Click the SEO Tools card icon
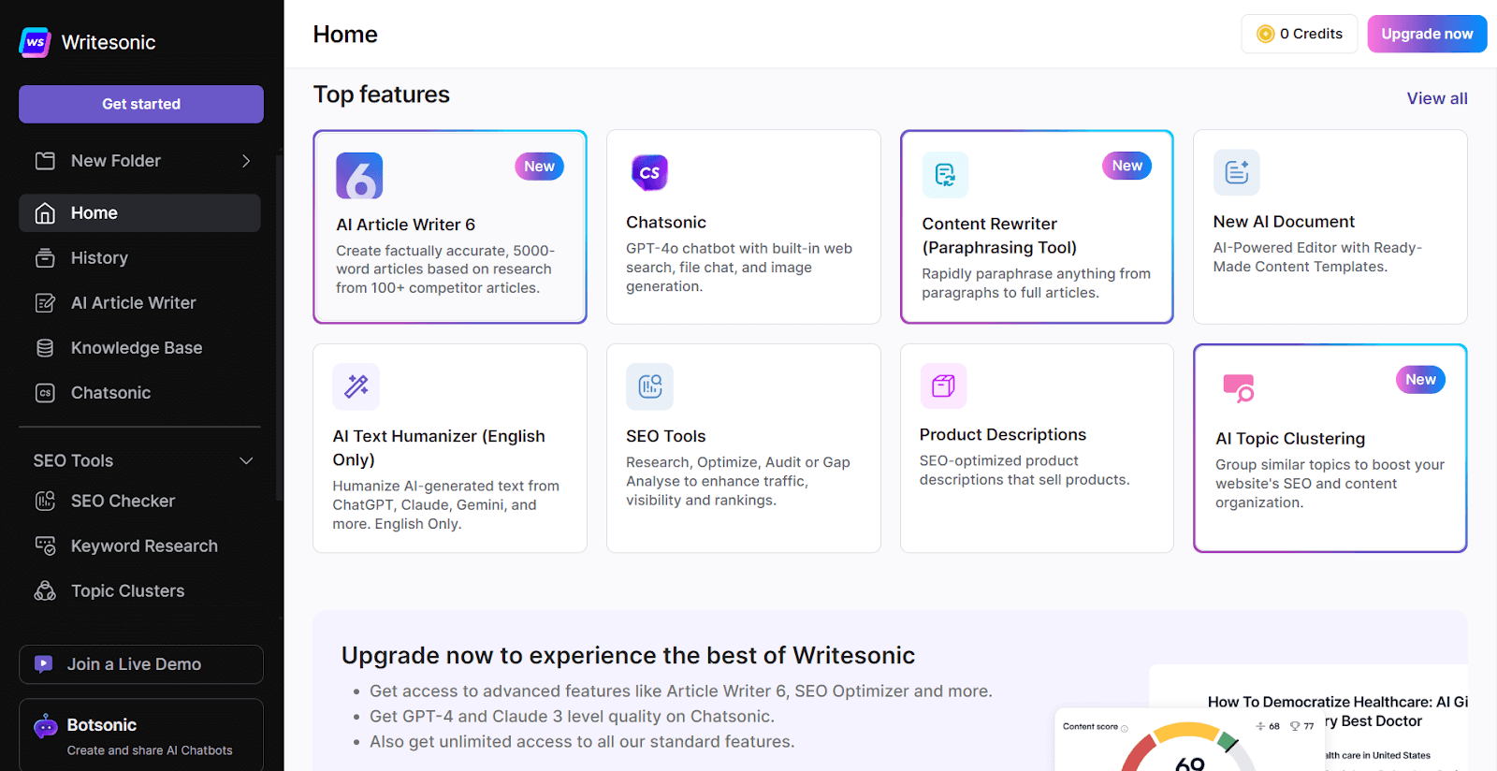 [x=649, y=386]
